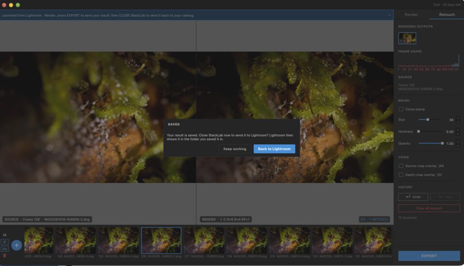Click the Redo button under History

pos(445,197)
